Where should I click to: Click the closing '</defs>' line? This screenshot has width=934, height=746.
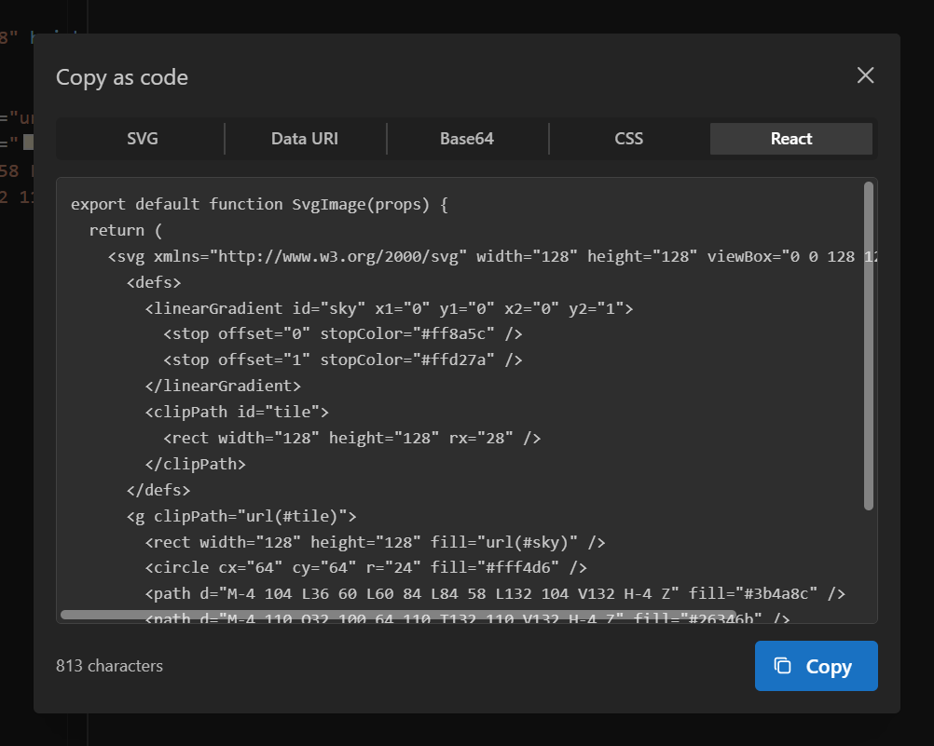[x=158, y=490]
